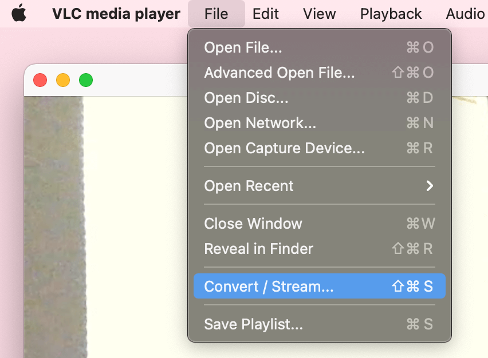488x358 pixels.
Task: Click the green fullscreen window button
Action: pyautogui.click(x=86, y=80)
